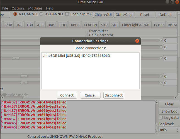Switch to the LDO tab
The image size is (180, 139).
click(63, 25)
